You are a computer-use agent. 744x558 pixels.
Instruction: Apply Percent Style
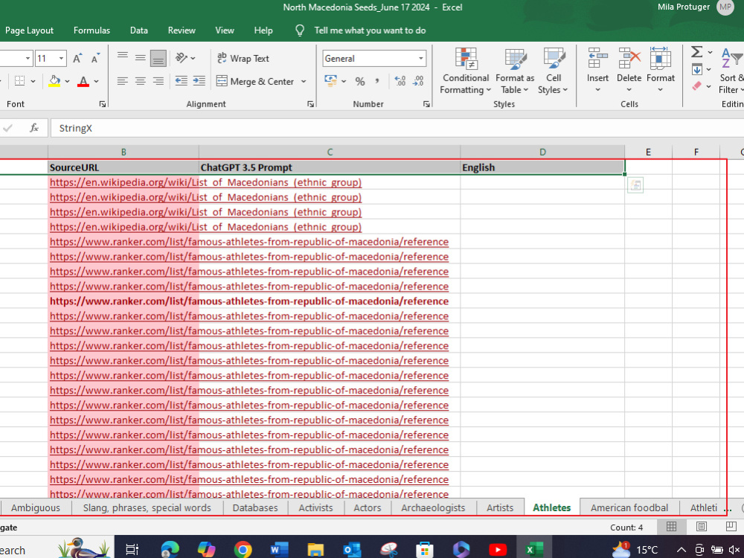tap(360, 81)
